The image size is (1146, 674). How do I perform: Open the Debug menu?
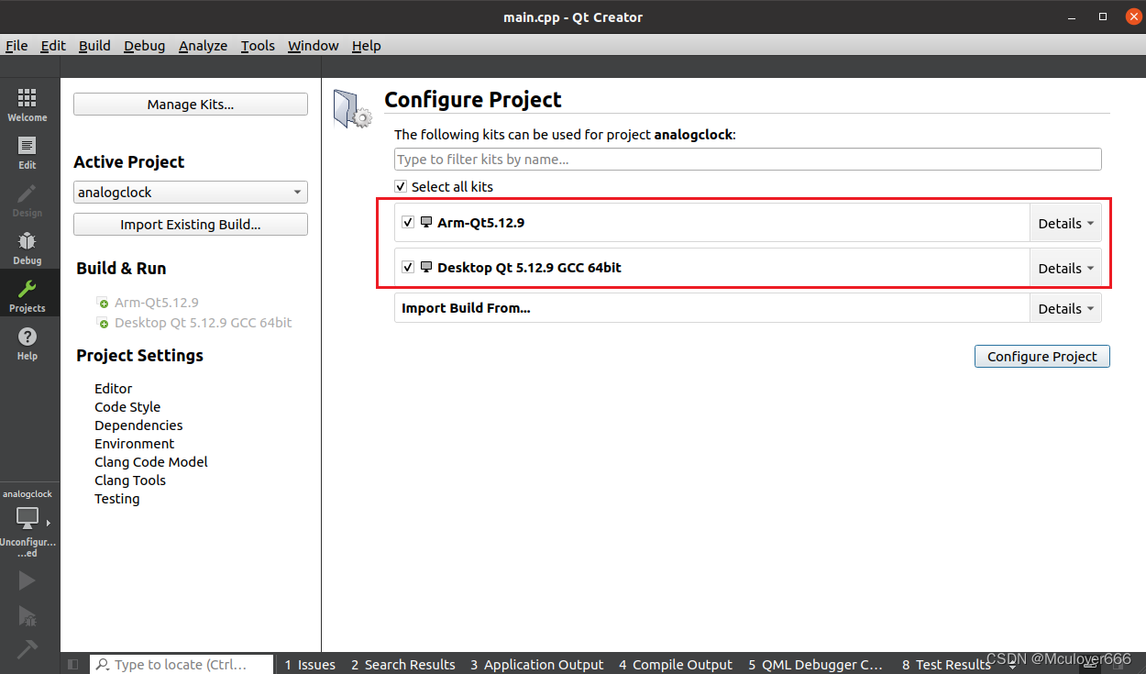click(x=145, y=46)
